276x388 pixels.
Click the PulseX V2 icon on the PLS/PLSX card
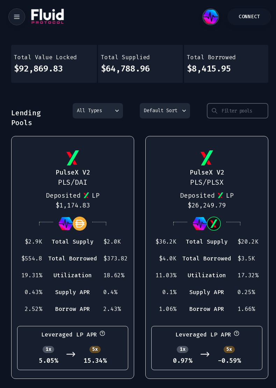pyautogui.click(x=207, y=158)
